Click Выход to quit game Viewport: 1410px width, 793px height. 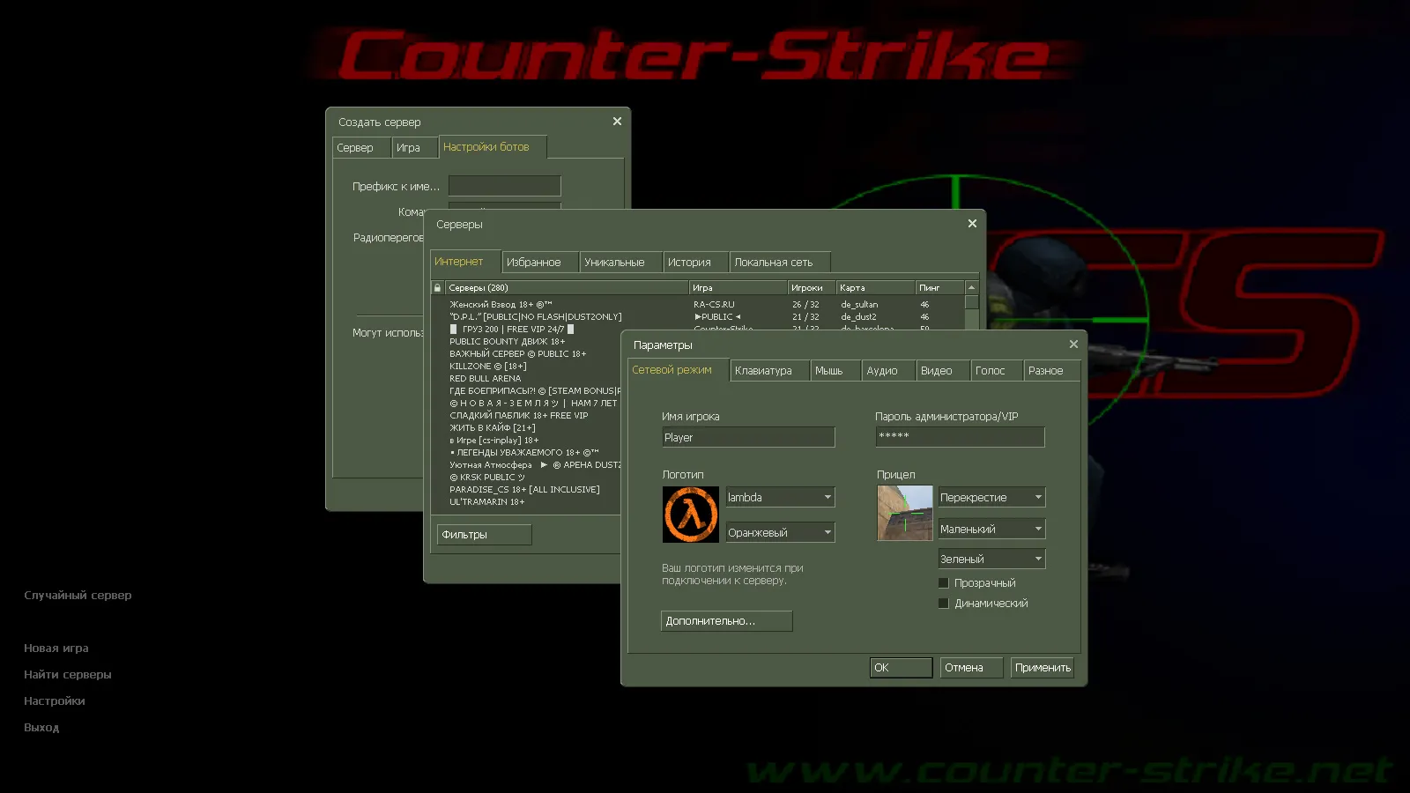[x=41, y=728]
